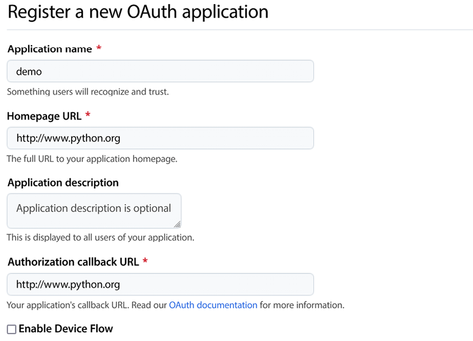Click the "Register a new OAuth application" heading
Viewport: 473px width, 341px height.
click(x=138, y=12)
